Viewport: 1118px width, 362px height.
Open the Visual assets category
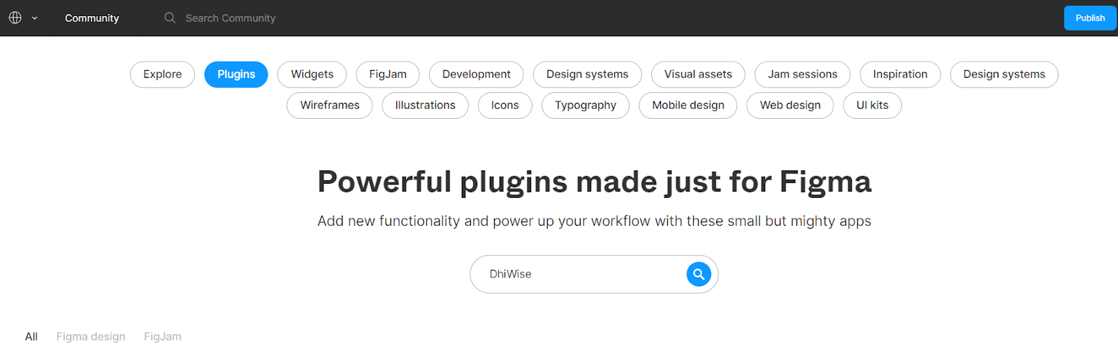[x=698, y=74]
